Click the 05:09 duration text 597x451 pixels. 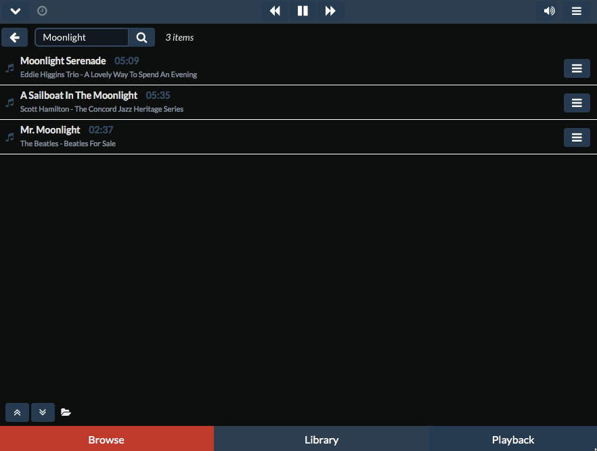127,61
